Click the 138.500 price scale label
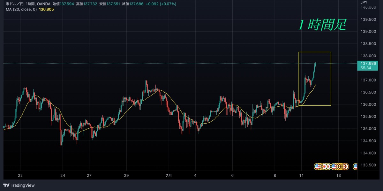Viewport: 383px width, 191px height. pos(368,44)
